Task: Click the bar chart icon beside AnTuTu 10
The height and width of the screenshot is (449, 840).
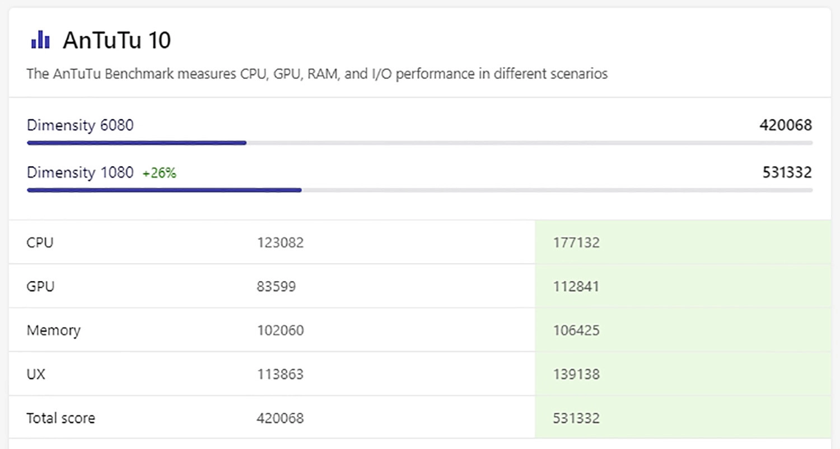Action: pos(40,40)
